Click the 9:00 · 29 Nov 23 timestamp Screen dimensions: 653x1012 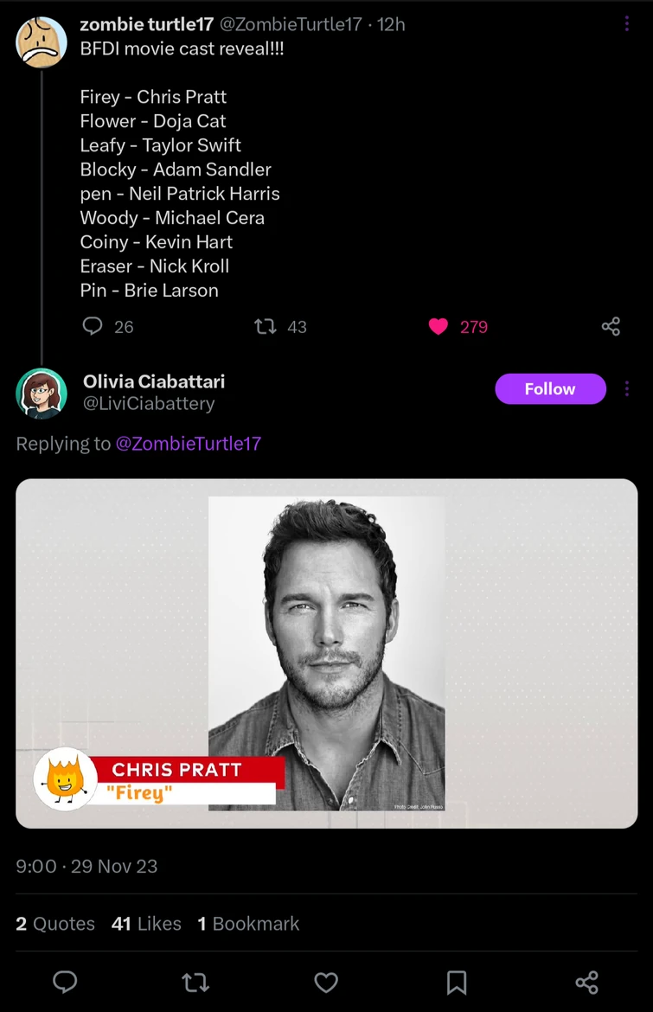coord(86,866)
